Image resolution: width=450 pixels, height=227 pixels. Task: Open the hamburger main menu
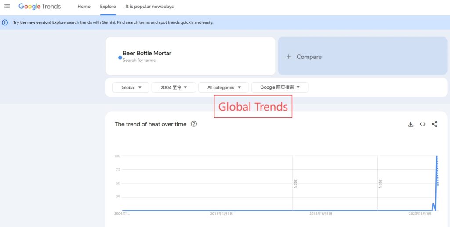(x=7, y=6)
